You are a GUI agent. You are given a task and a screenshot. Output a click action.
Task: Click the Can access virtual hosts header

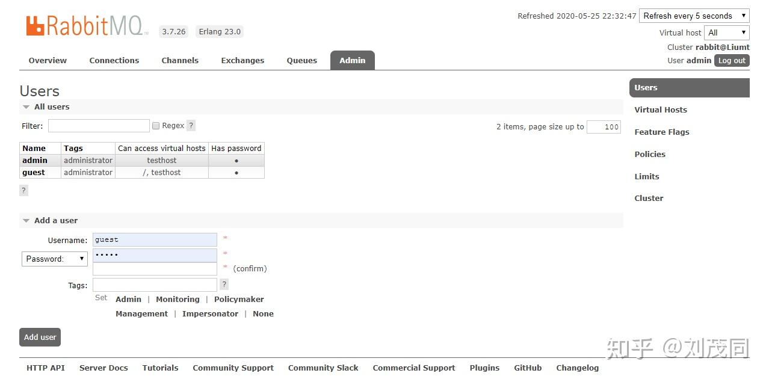(x=162, y=148)
